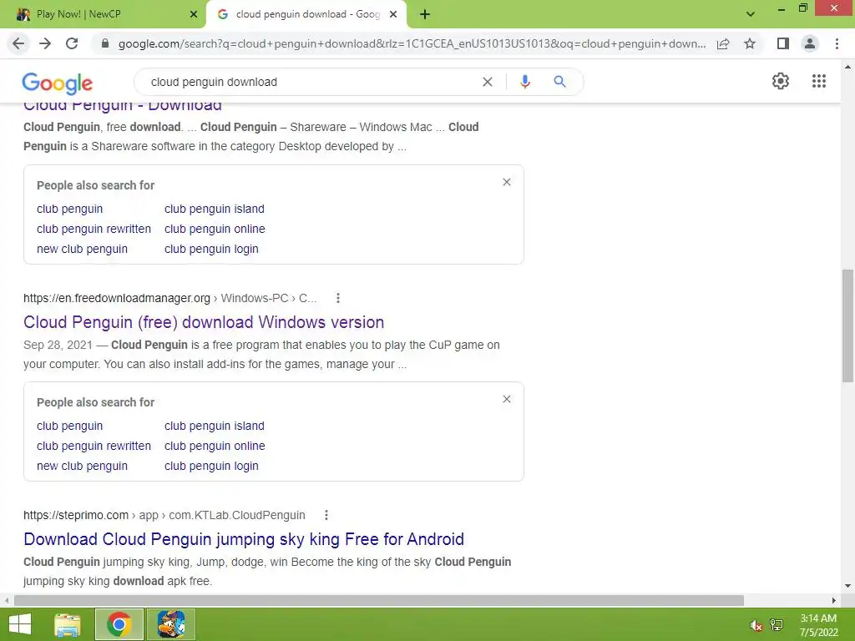Screen dimensions: 855x641
Task: Select 'new club penguin' in second suggestions box
Action: pyautogui.click(x=83, y=466)
